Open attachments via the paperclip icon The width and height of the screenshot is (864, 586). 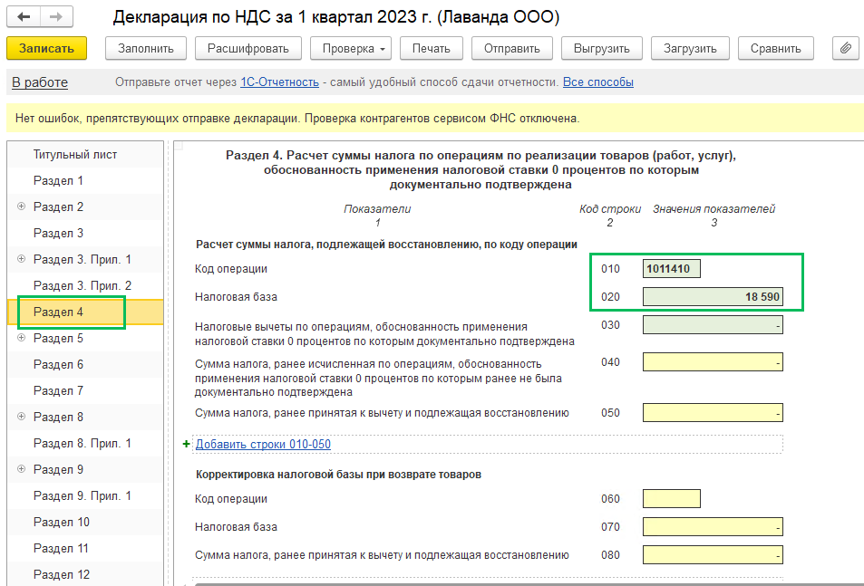pyautogui.click(x=845, y=48)
